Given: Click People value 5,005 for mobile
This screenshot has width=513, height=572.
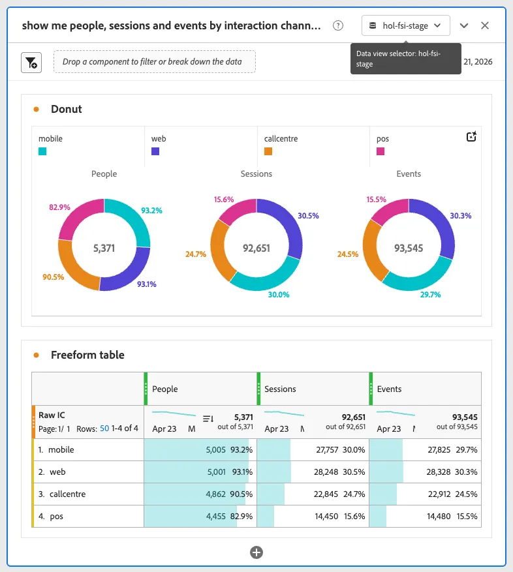Looking at the screenshot, I should (216, 450).
